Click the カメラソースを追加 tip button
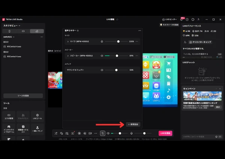Viewport: 225px width, 159px height. pyautogui.click(x=169, y=25)
